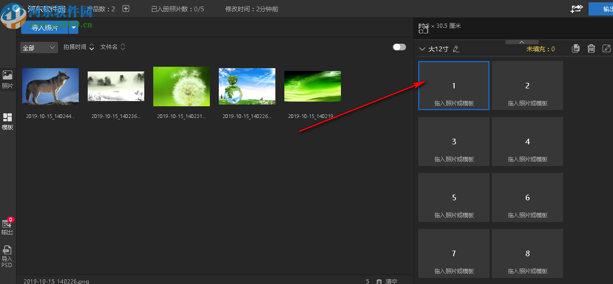Select page slot 3

454,142
